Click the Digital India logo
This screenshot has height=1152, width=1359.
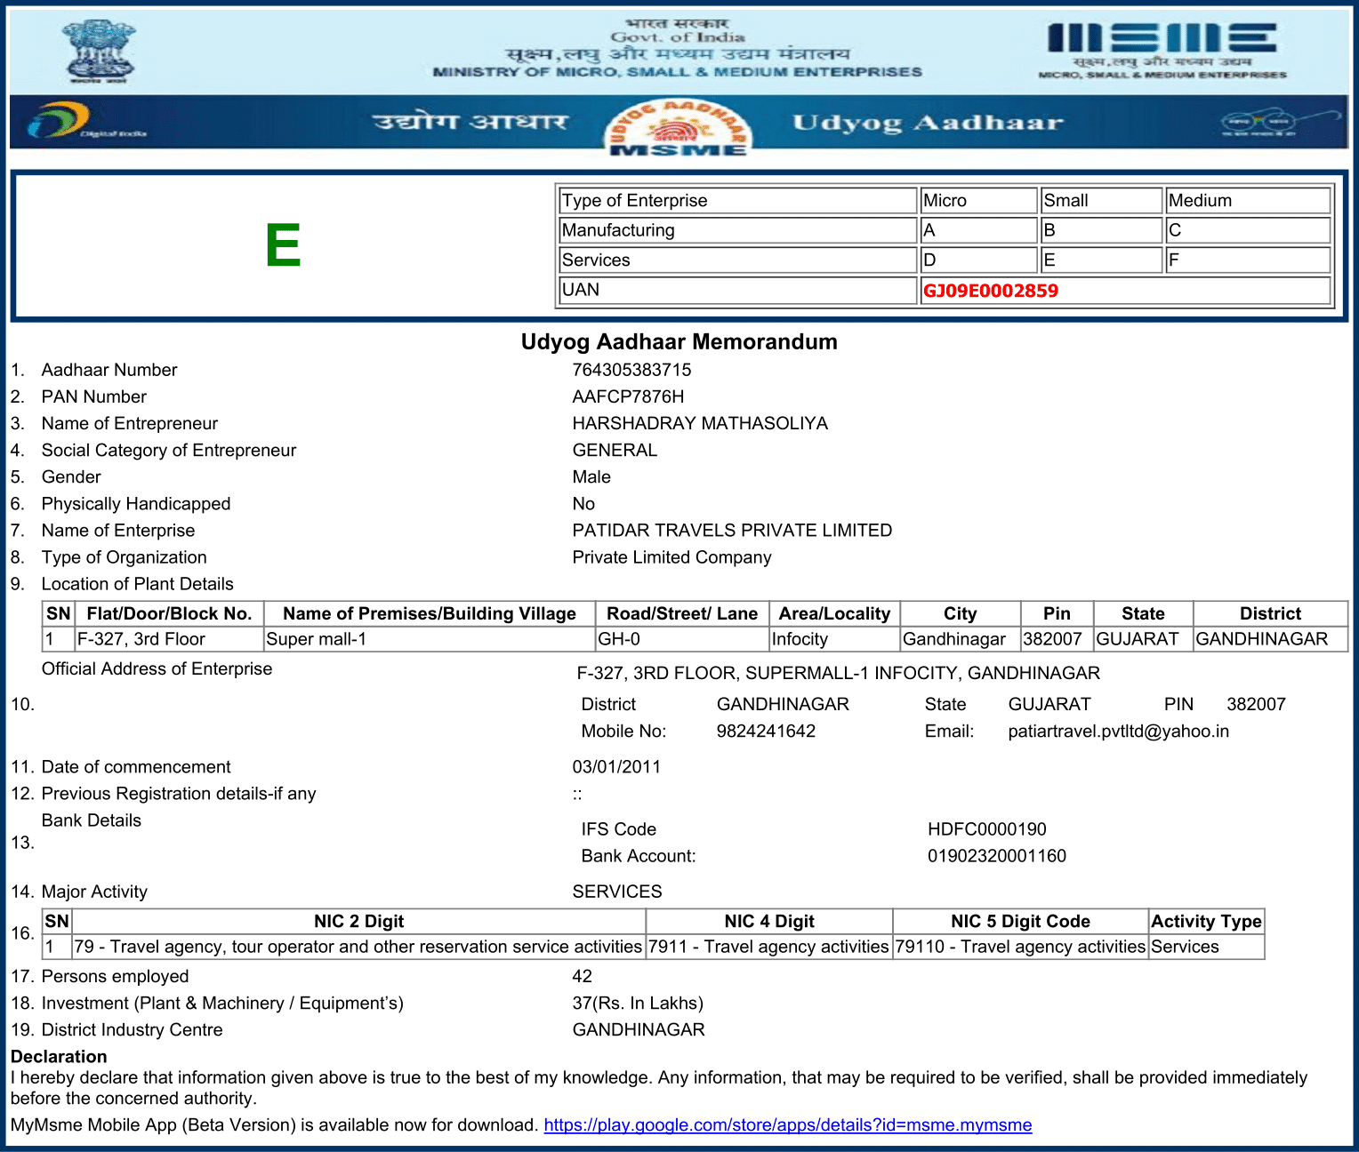(x=86, y=122)
